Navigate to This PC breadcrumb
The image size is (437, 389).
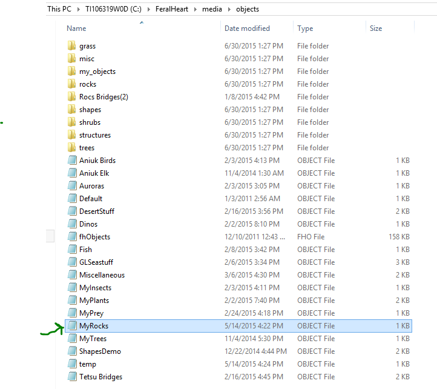pyautogui.click(x=59, y=9)
